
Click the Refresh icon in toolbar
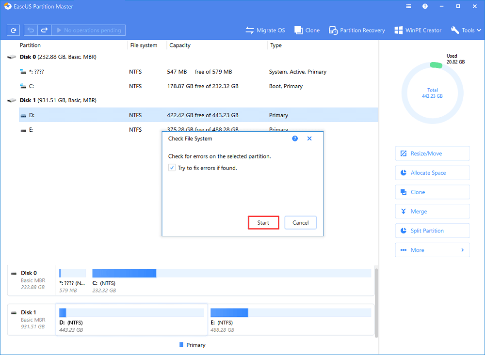pyautogui.click(x=14, y=30)
